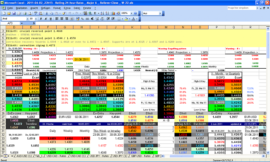Viewport: 270px width, 162px height.
Task: Open the 100% zoom dropdown
Action: tap(131, 13)
